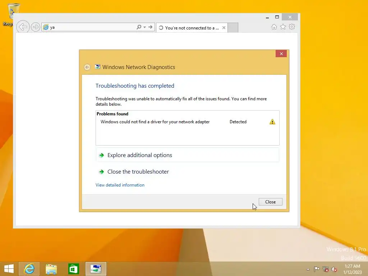
Task: Click the 'Detected' status text
Action: pos(238,122)
